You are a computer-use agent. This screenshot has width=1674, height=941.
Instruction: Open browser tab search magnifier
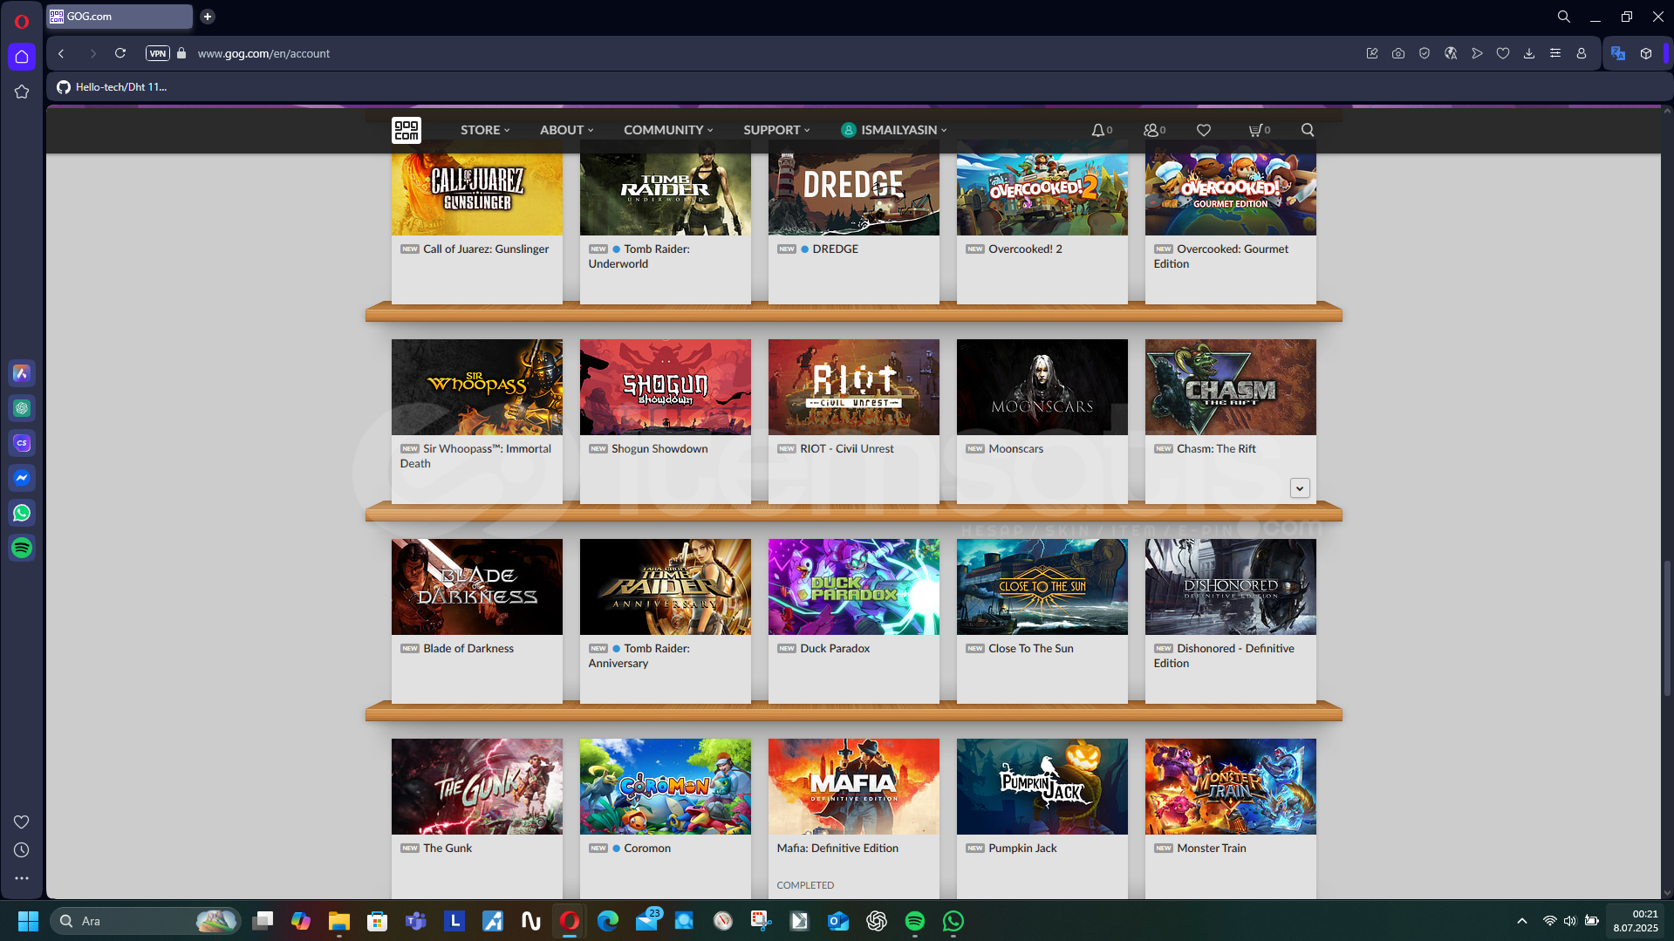tap(1564, 17)
